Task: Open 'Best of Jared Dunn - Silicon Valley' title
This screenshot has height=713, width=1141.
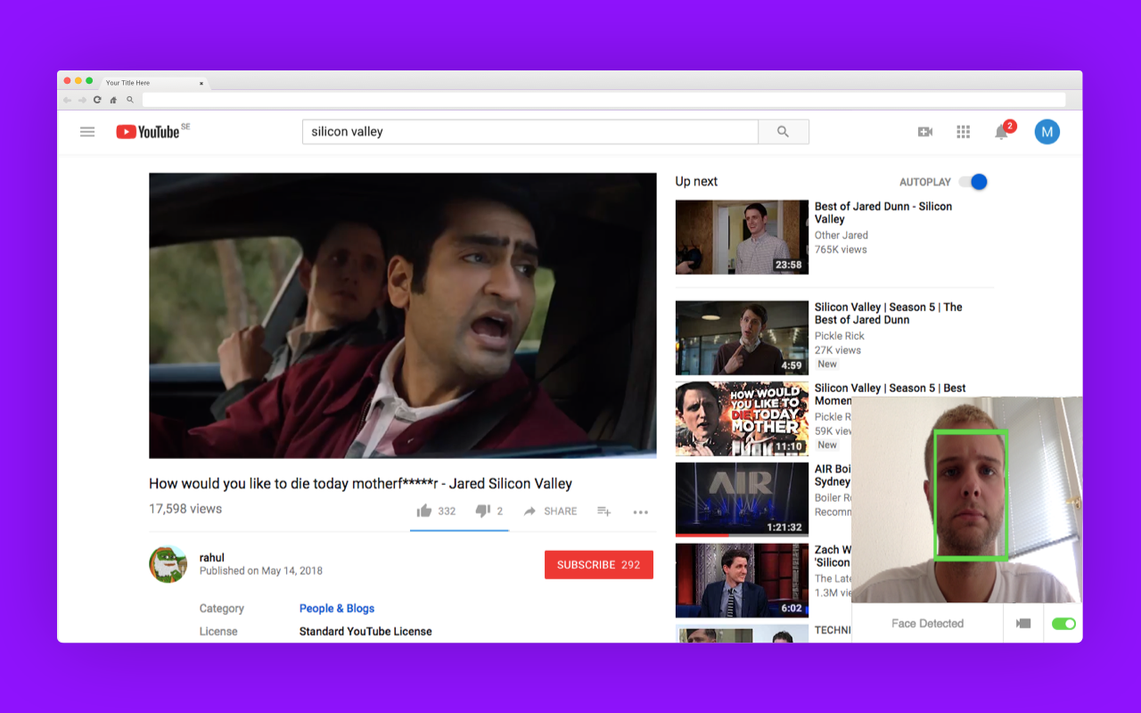Action: [x=883, y=213]
